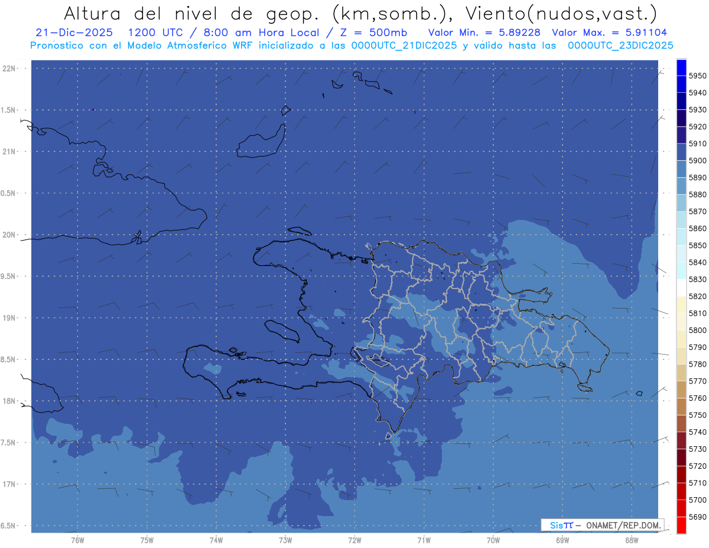Screen dimensions: 709x548
Task: Click the 'Valor Max. = 5.91104' text
Action: (x=610, y=33)
